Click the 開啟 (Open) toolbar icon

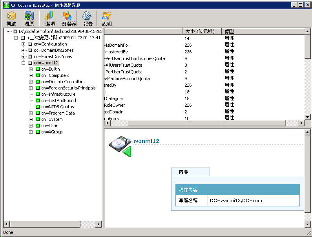click(x=11, y=18)
